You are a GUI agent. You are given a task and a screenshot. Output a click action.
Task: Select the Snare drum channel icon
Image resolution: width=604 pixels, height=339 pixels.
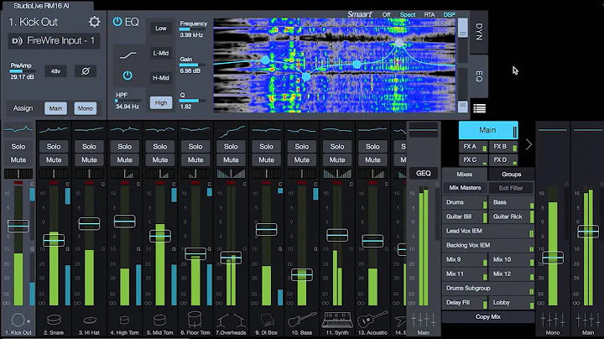pyautogui.click(x=54, y=320)
